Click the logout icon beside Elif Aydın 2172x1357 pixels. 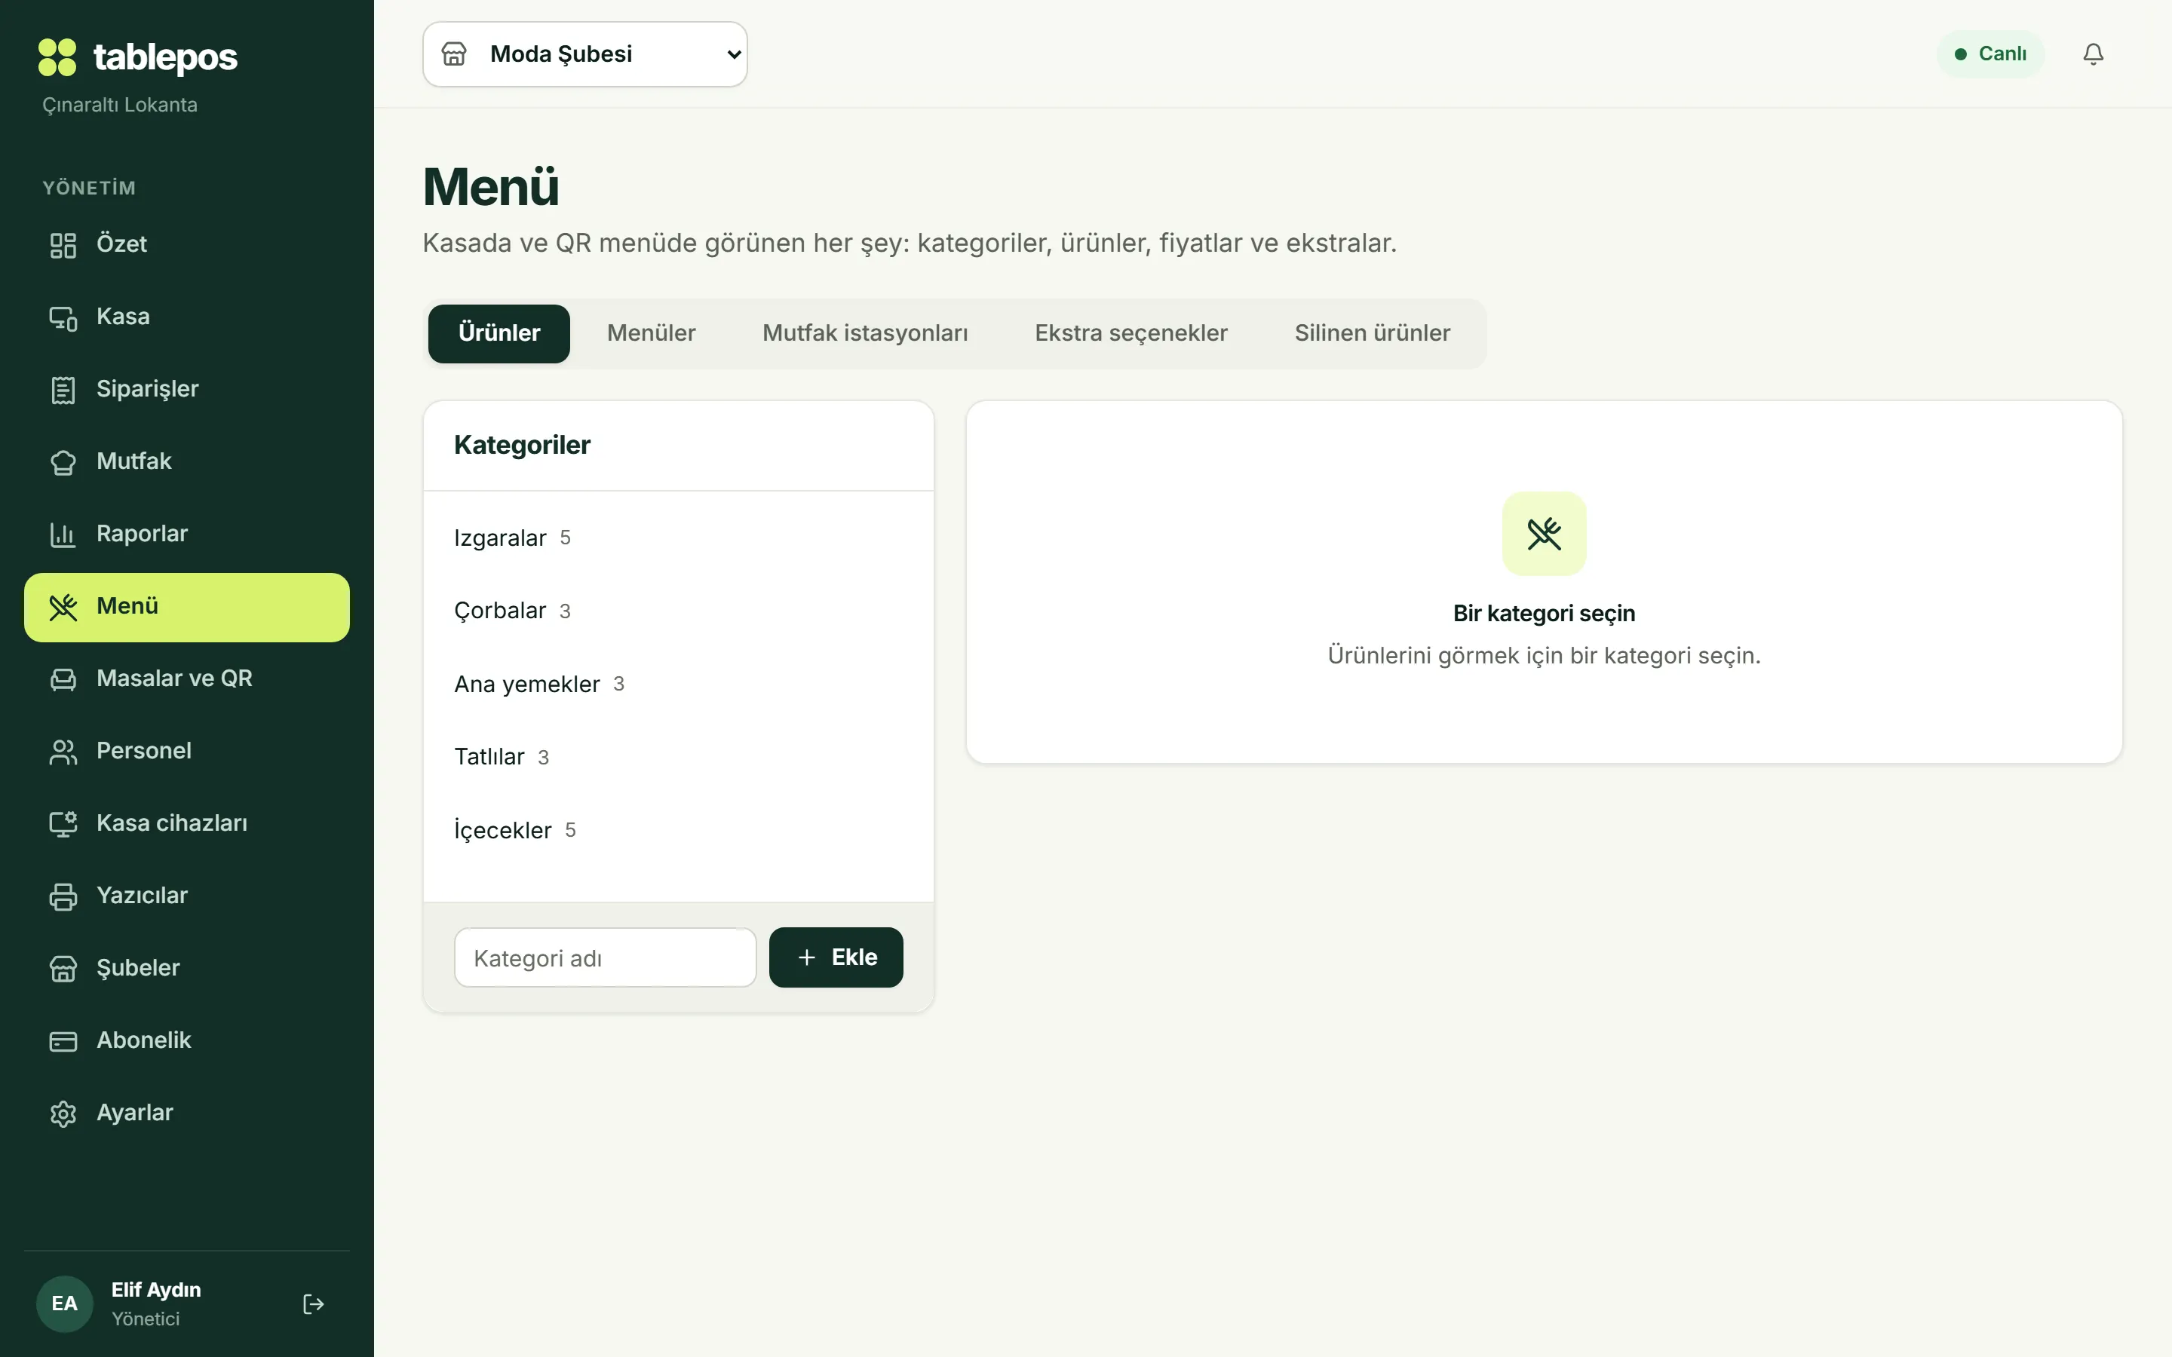[x=313, y=1304]
